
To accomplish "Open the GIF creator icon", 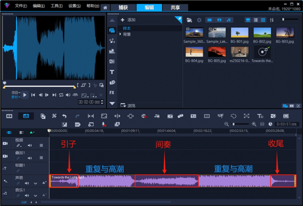I will 78,124.
